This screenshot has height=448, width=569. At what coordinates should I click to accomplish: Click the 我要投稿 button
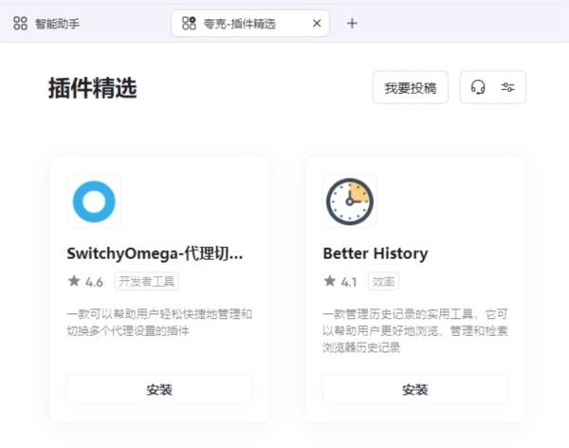pyautogui.click(x=411, y=87)
